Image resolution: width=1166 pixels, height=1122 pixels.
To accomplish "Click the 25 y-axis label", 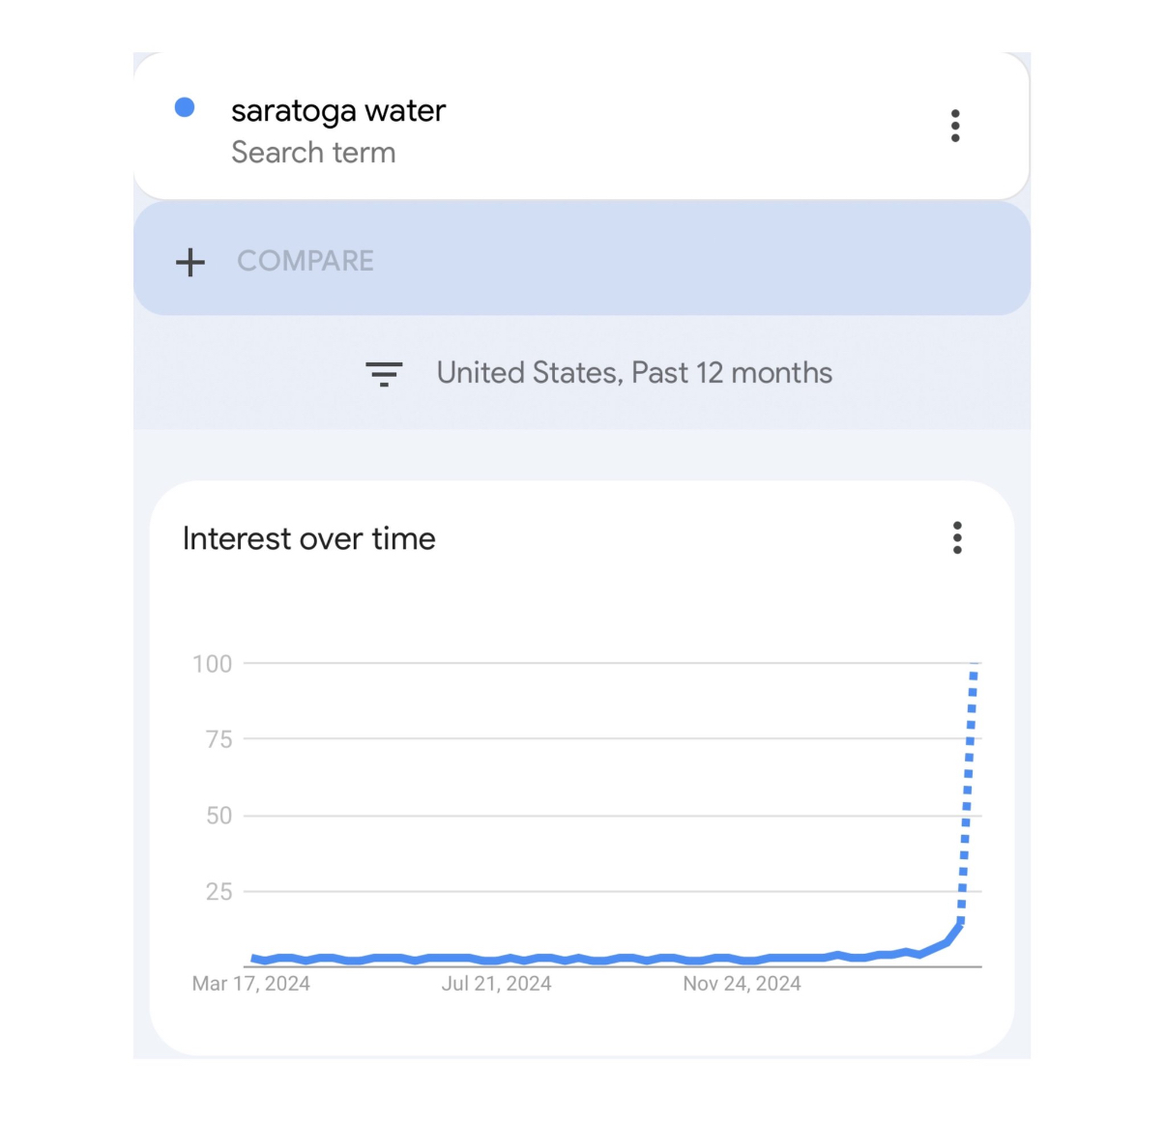I will (219, 892).
